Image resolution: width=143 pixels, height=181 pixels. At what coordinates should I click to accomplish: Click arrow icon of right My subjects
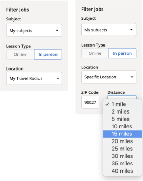coord(131,30)
